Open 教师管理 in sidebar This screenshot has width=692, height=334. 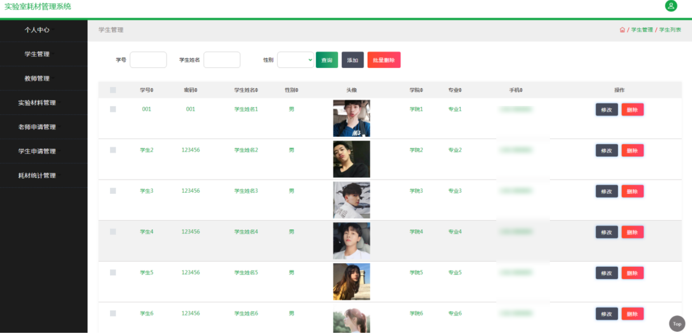(37, 78)
